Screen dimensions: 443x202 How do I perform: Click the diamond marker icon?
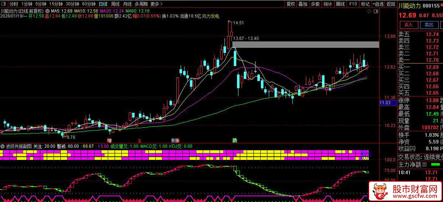[370, 11]
